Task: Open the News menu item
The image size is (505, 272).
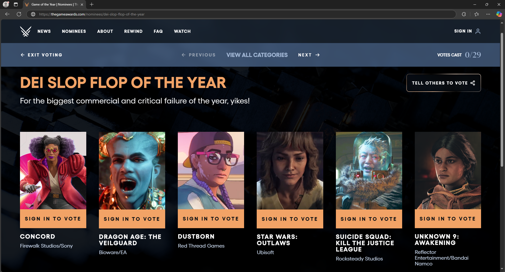Action: (x=44, y=31)
